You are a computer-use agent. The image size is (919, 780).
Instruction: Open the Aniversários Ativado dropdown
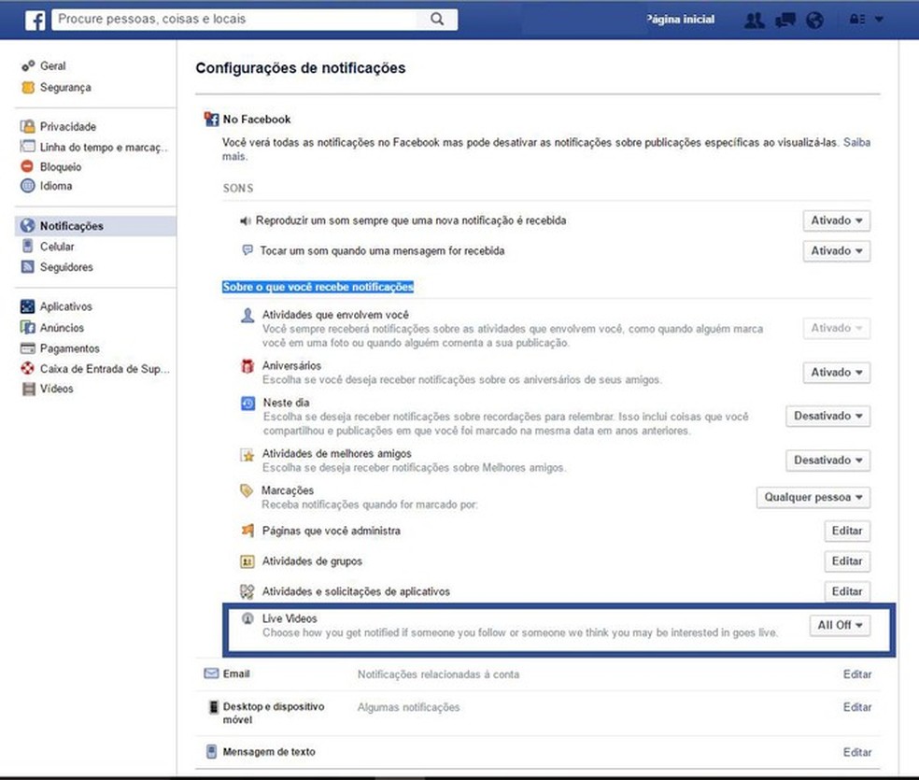[x=836, y=372]
